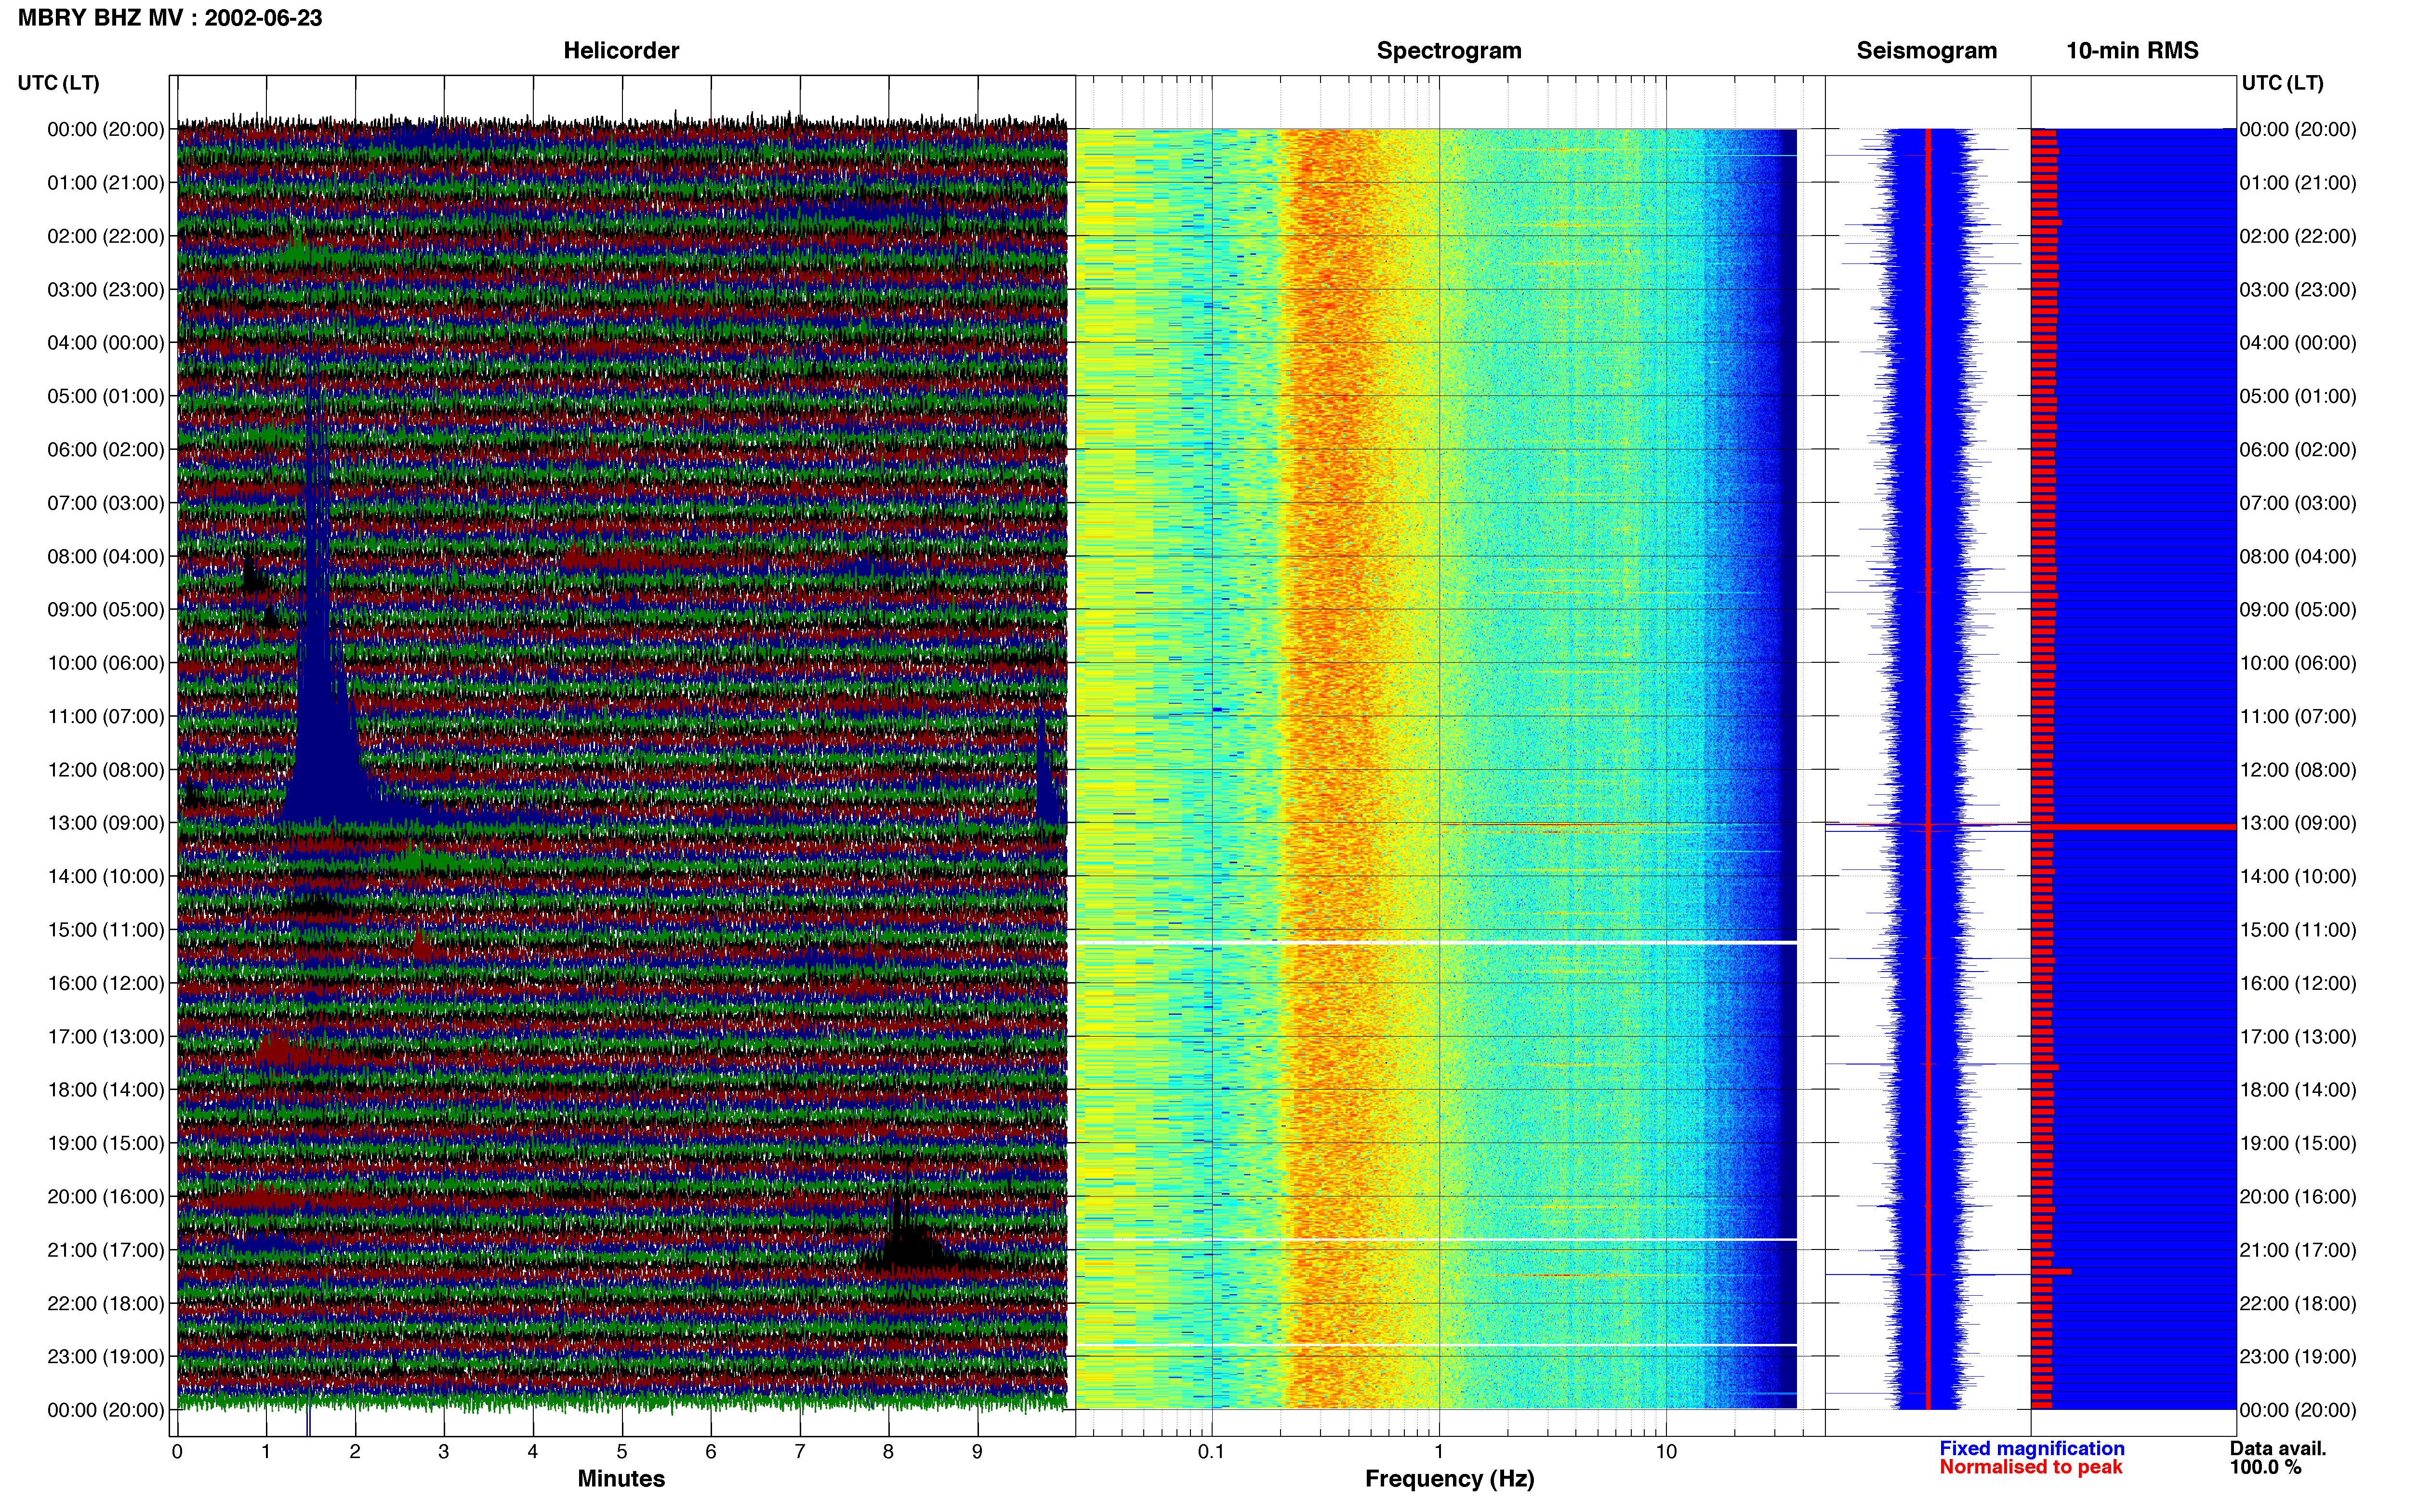The width and height of the screenshot is (2418, 1512).
Task: Click the left axis time label '13:00 (09:00)'
Action: (106, 823)
